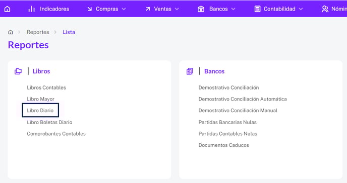Open the Libro Mayor report
Viewport: 347px width, 183px height.
pyautogui.click(x=40, y=99)
